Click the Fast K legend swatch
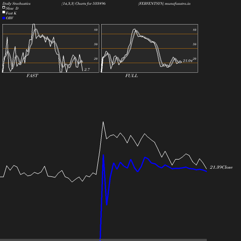This screenshot has width=241, height=241. [4, 12]
